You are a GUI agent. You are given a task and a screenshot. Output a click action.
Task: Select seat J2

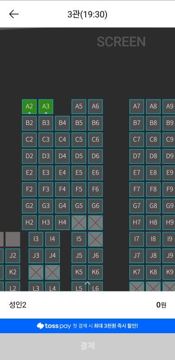point(13,256)
